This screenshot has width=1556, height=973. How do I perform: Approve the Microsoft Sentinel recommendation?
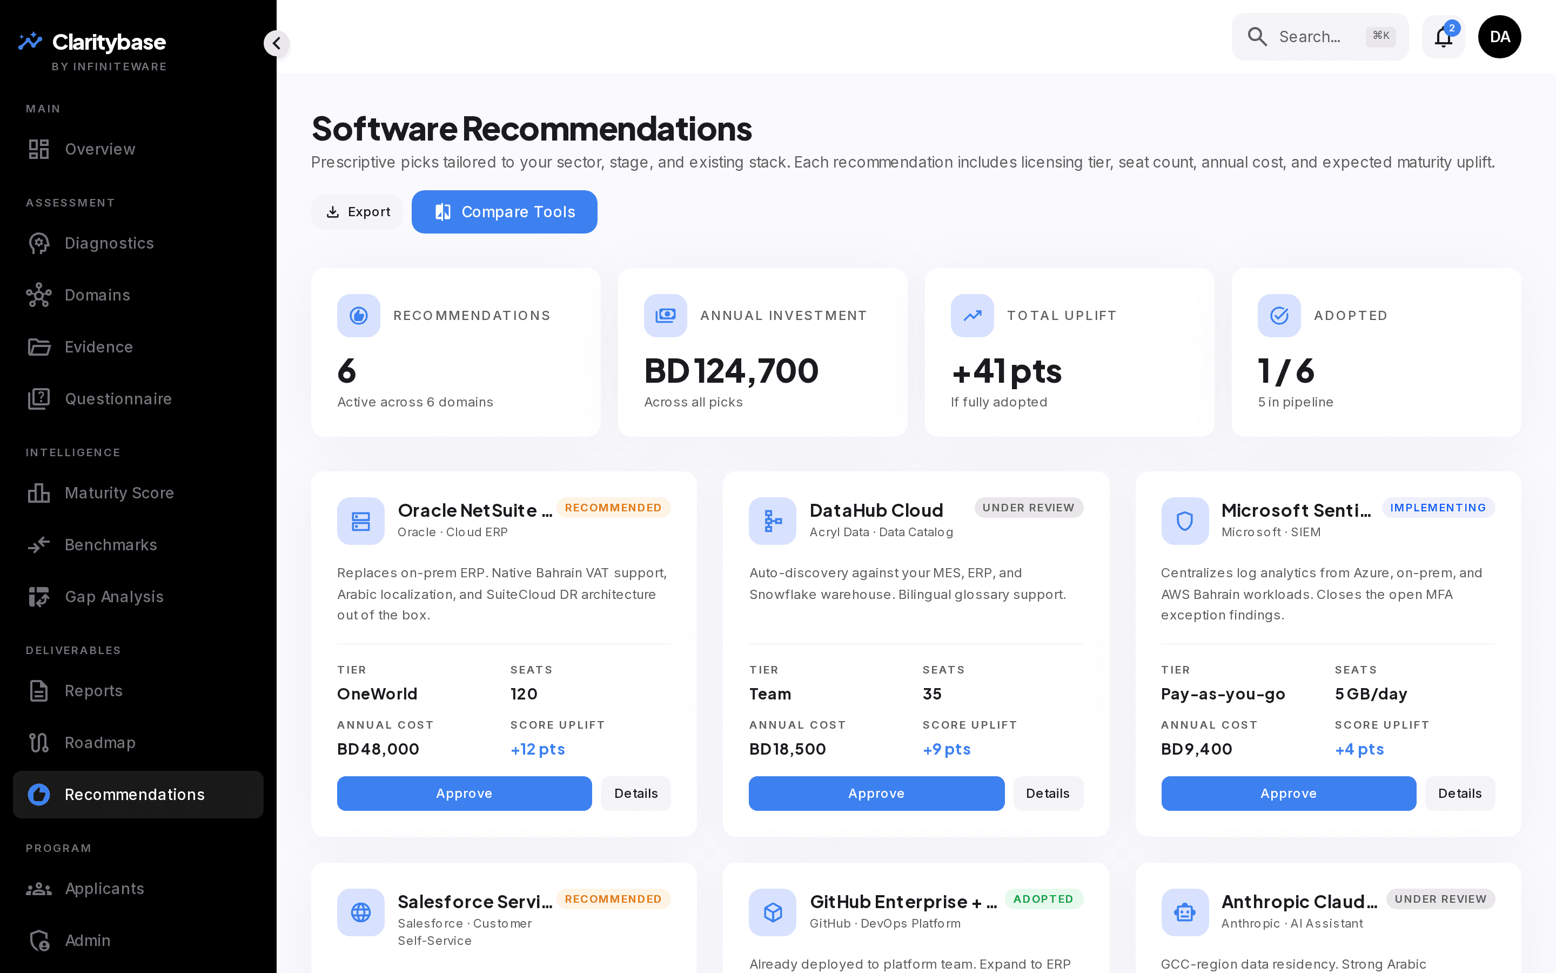coord(1289,794)
